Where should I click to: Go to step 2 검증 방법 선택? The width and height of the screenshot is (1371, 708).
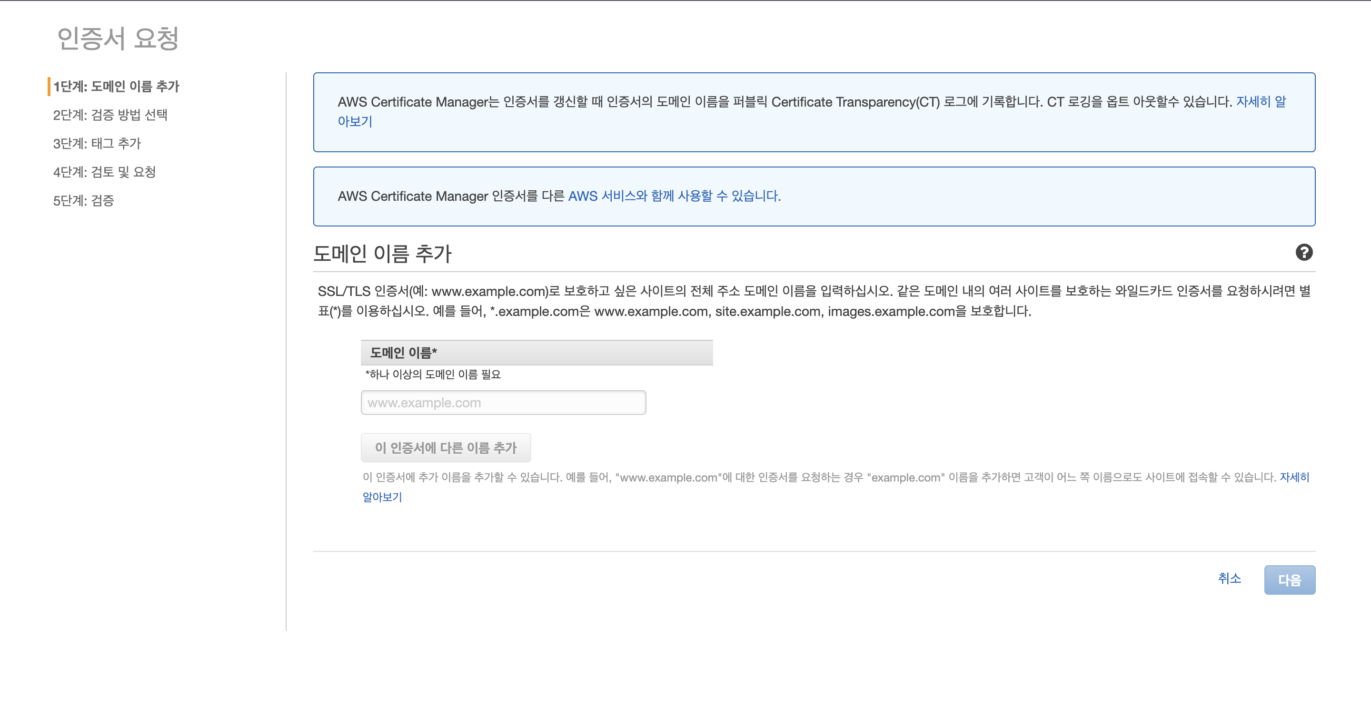click(x=110, y=115)
